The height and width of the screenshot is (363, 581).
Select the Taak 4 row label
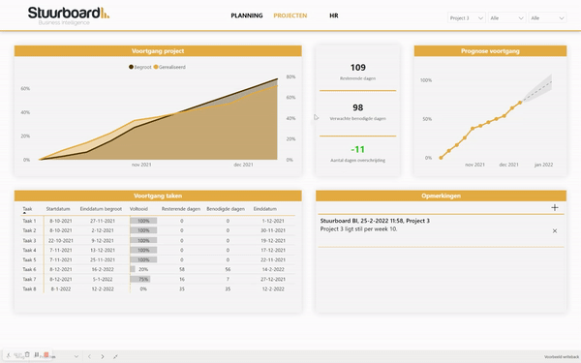point(29,250)
